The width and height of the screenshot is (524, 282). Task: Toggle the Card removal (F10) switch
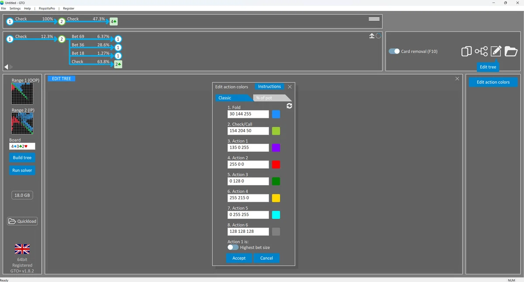394,51
